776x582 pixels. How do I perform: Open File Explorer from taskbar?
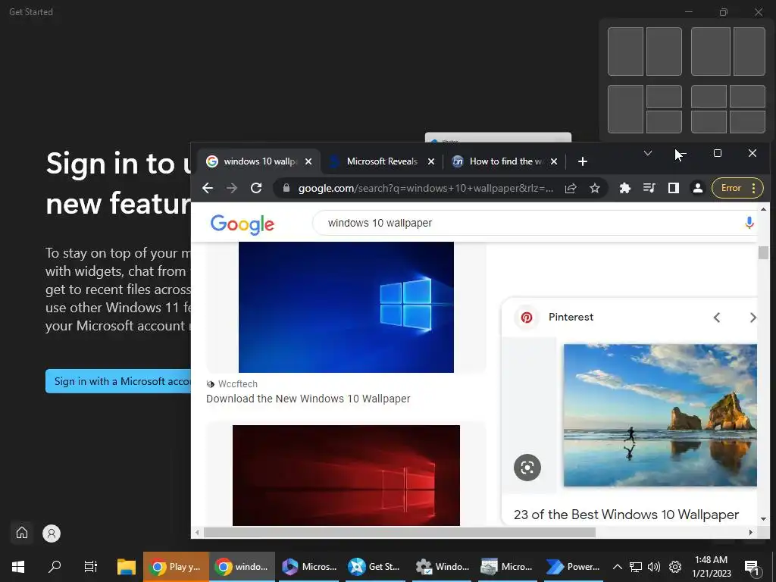click(127, 567)
